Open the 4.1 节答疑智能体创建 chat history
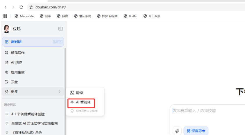Screen dimensions: 245x135 (28, 114)
